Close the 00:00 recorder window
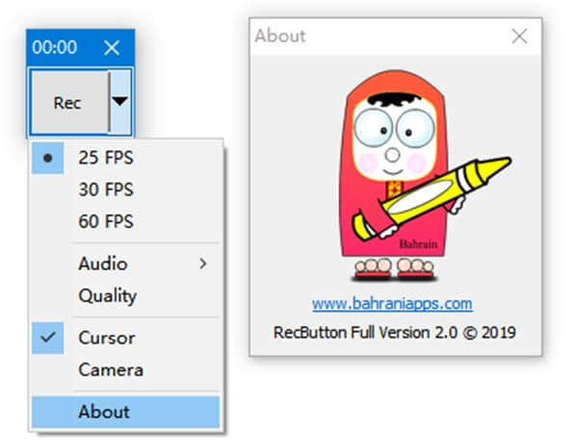This screenshot has width=578, height=440. click(x=112, y=47)
